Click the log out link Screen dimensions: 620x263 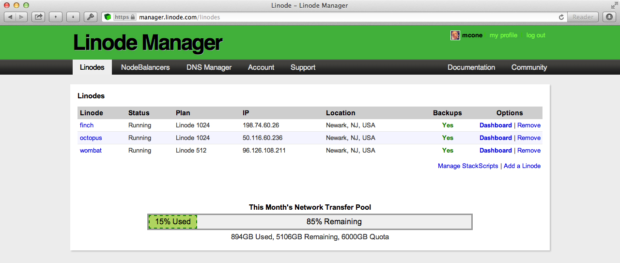pyautogui.click(x=536, y=35)
